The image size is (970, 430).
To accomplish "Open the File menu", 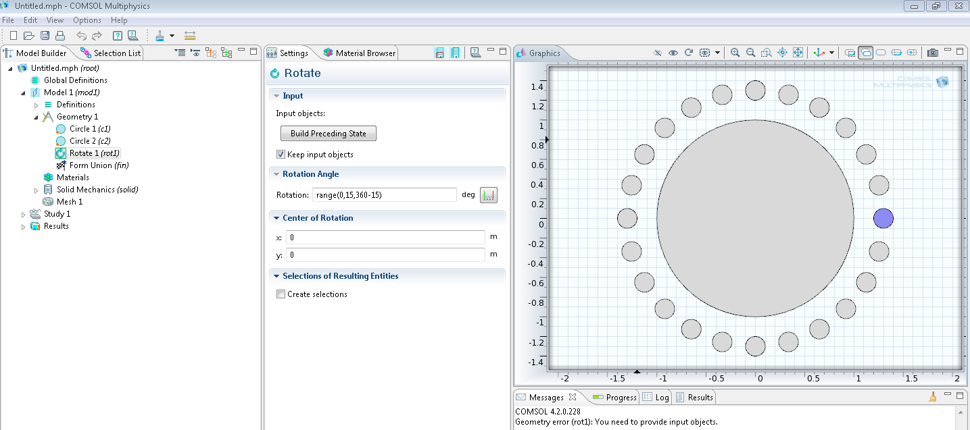I will coord(8,20).
